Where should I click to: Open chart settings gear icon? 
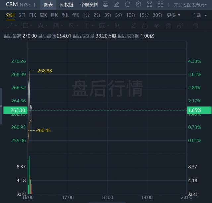pos(138,5)
